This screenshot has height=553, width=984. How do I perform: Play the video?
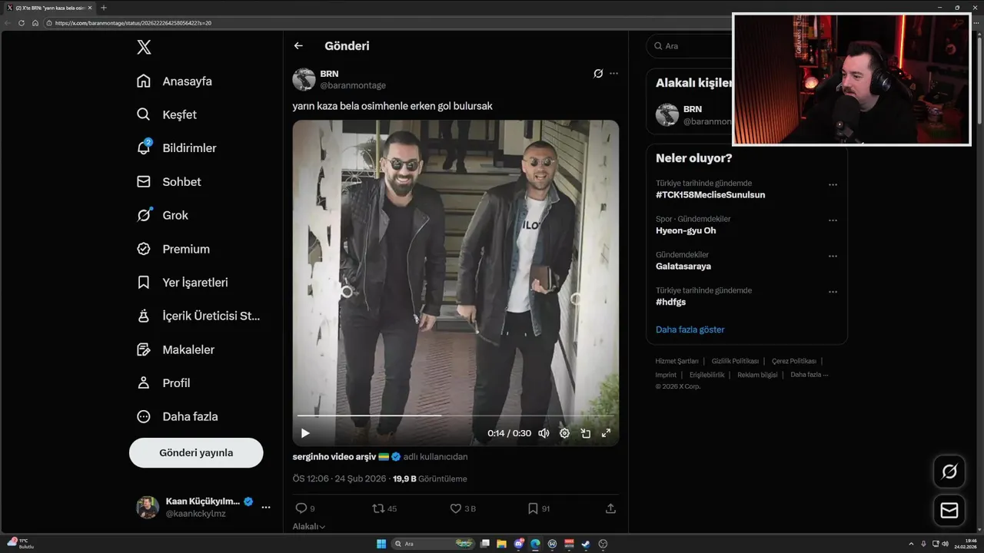pos(305,433)
